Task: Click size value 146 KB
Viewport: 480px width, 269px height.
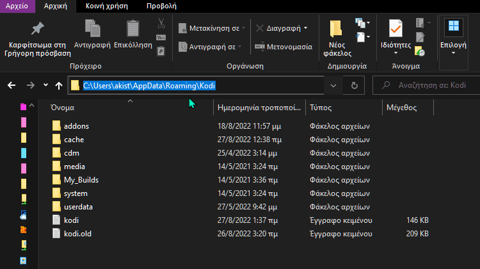Action: pos(417,220)
